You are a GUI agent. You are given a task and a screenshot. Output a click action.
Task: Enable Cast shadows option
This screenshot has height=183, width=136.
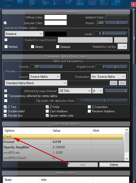coord(47,111)
